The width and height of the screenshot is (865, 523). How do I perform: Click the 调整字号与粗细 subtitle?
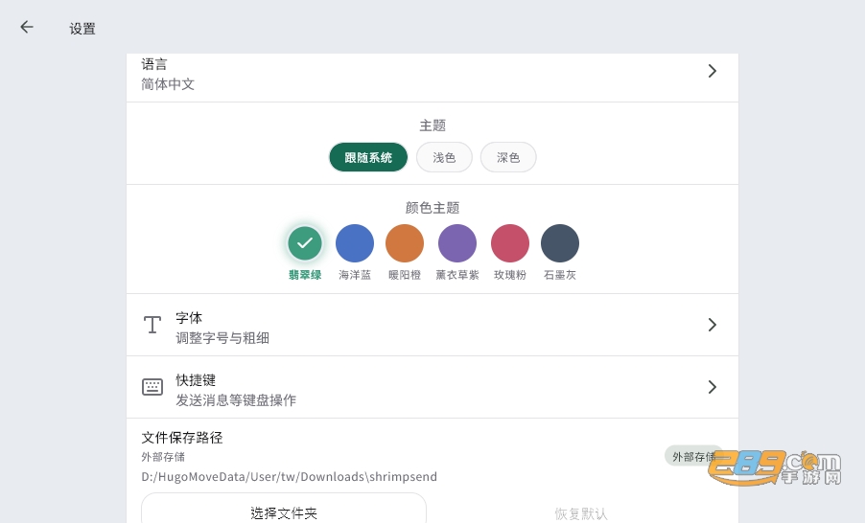coord(222,338)
